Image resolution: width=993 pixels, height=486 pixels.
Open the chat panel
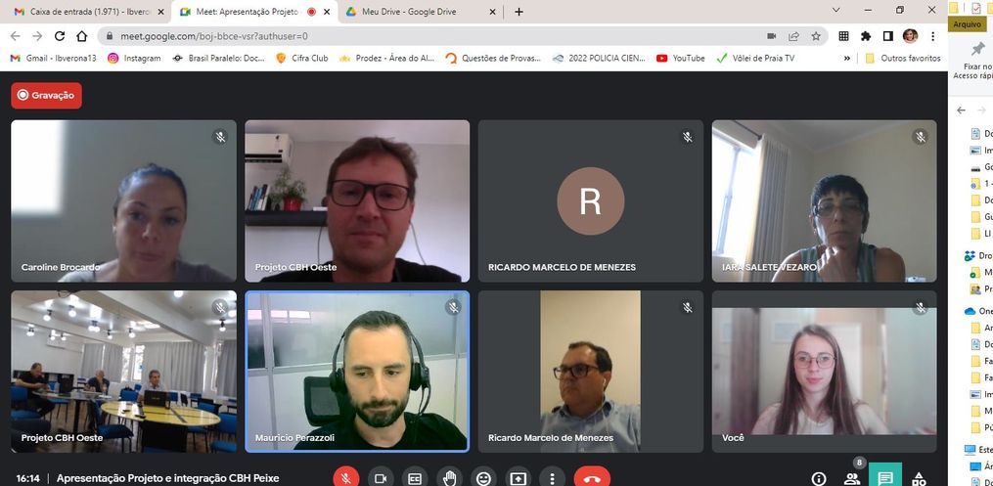[x=885, y=478]
